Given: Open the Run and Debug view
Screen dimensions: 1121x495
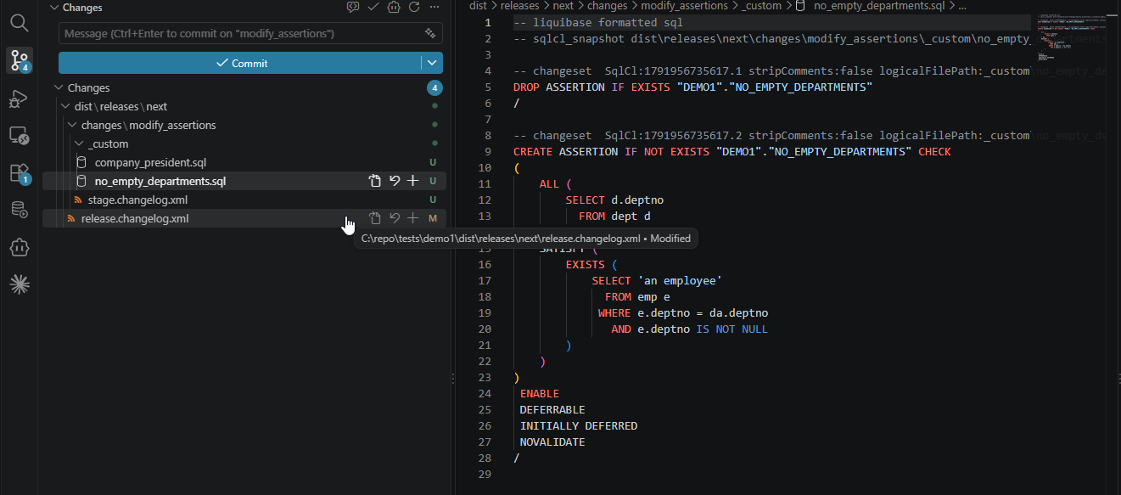Looking at the screenshot, I should (19, 98).
